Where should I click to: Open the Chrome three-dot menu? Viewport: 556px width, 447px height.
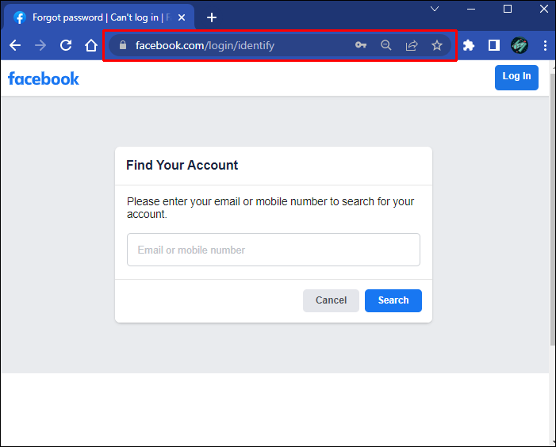point(545,45)
